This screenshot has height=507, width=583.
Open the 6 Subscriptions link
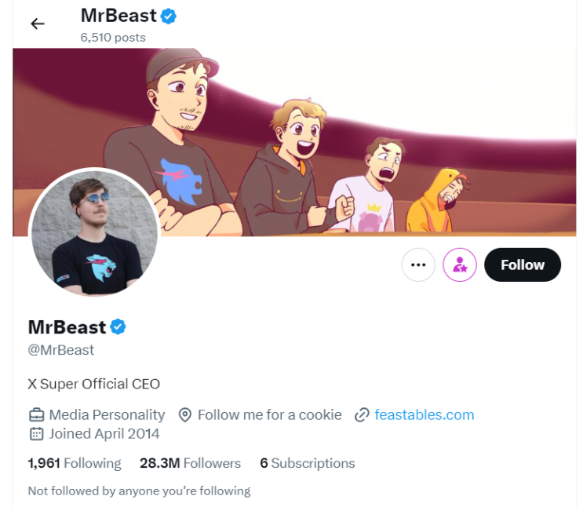308,463
